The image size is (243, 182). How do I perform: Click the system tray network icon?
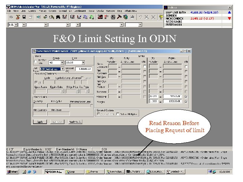[214, 172]
